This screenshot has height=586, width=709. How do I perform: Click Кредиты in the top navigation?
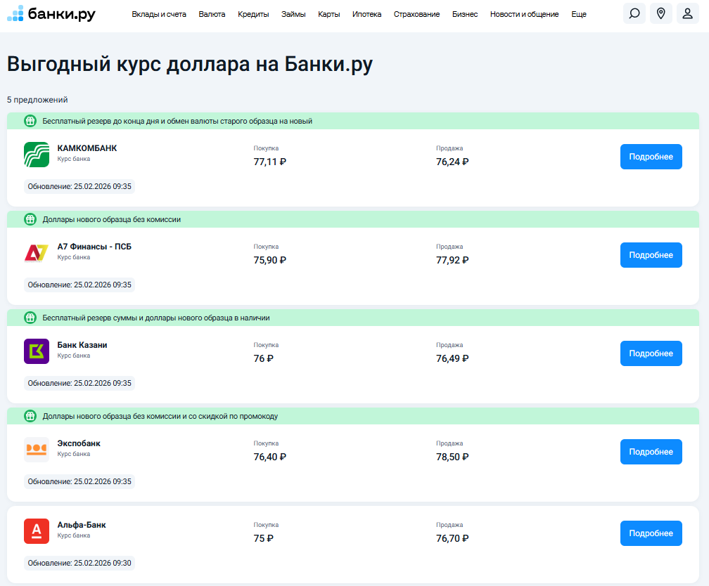coord(253,13)
